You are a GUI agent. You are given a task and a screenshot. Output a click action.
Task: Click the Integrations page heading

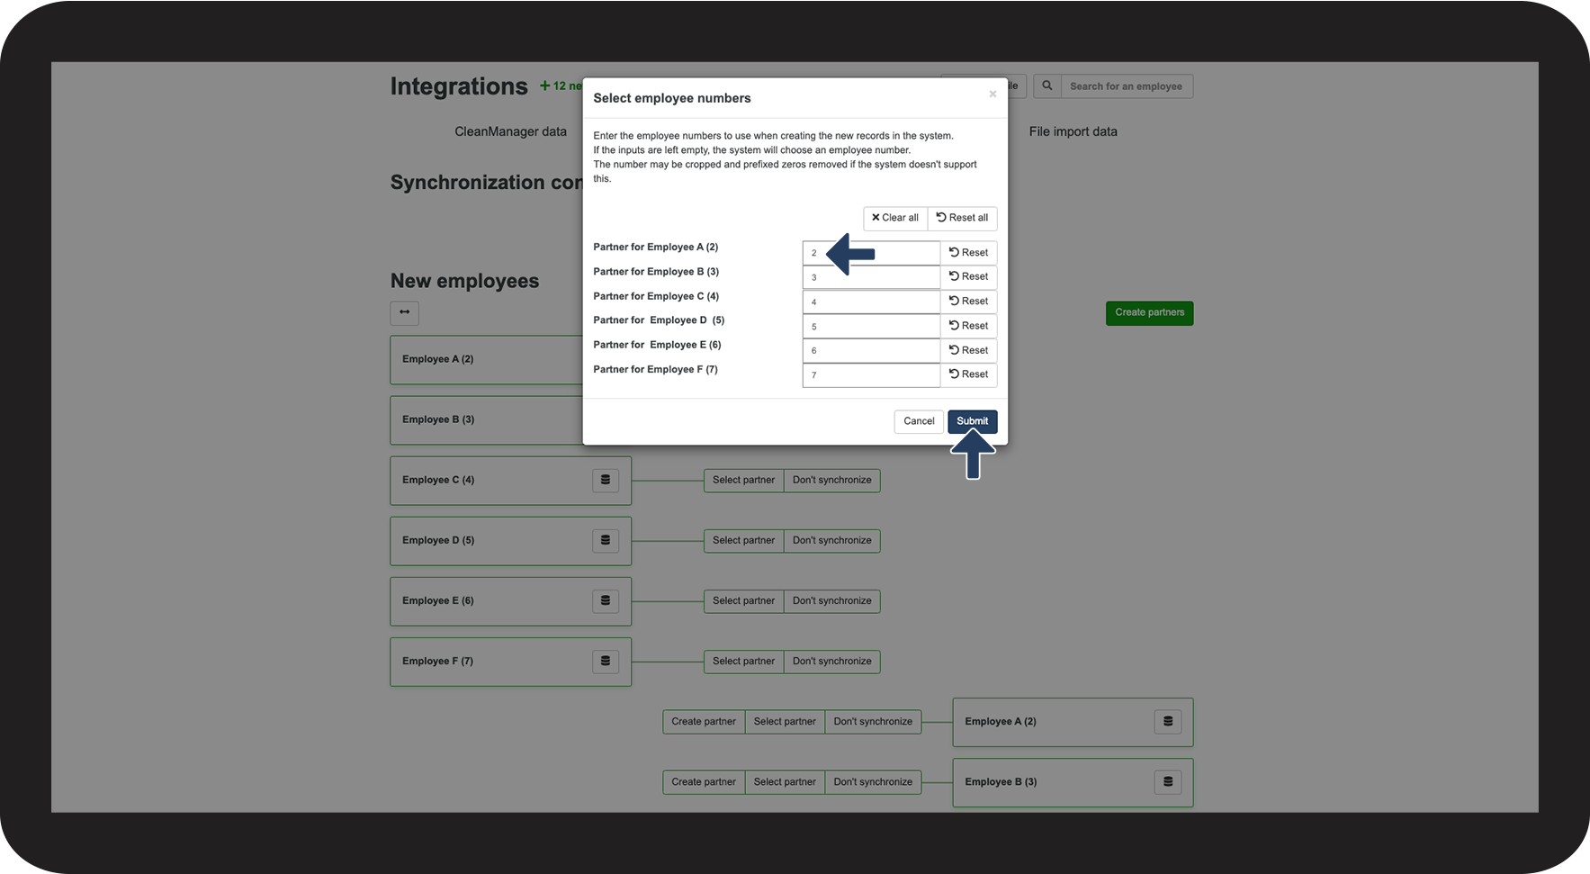(x=459, y=86)
